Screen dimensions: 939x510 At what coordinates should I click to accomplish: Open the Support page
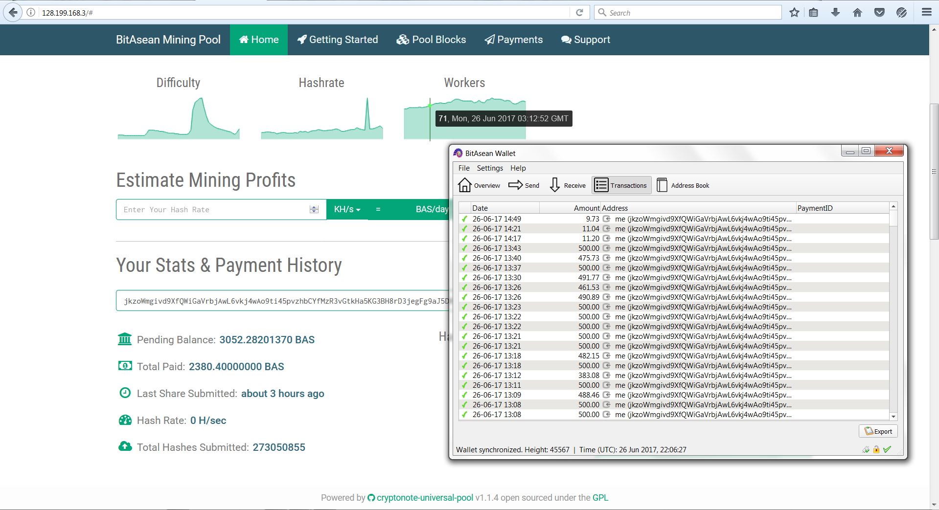[x=586, y=40]
